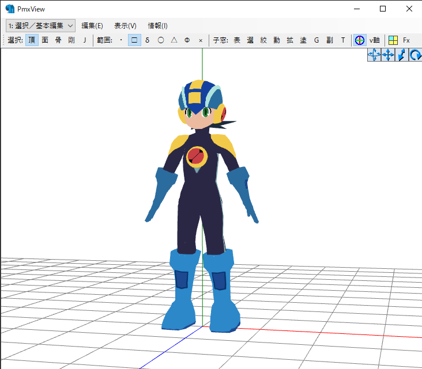Toggle rigid body selection 剛

pos(71,40)
